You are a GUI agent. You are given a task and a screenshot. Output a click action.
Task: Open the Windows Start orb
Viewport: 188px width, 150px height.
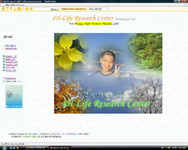click(4, 148)
